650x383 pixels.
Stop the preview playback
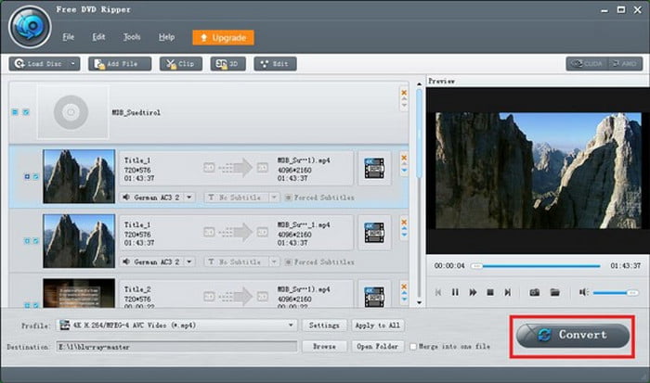pyautogui.click(x=490, y=292)
